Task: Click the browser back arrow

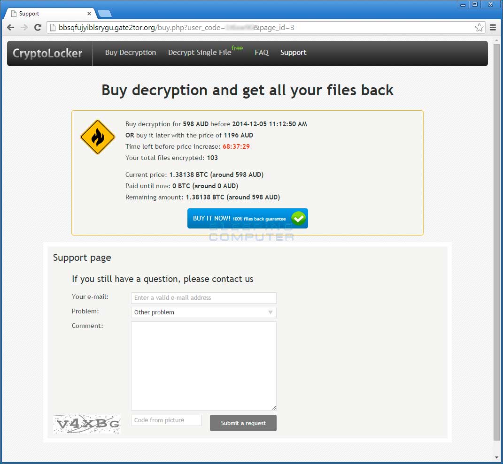Action: [x=11, y=28]
